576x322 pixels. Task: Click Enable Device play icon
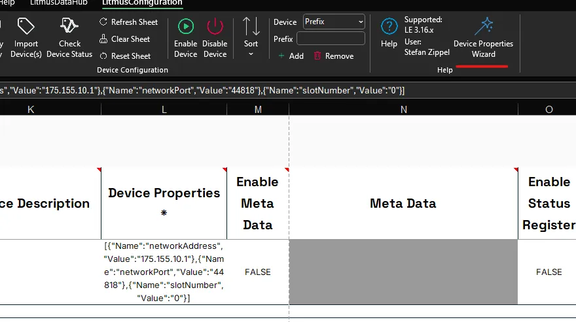[x=186, y=27]
